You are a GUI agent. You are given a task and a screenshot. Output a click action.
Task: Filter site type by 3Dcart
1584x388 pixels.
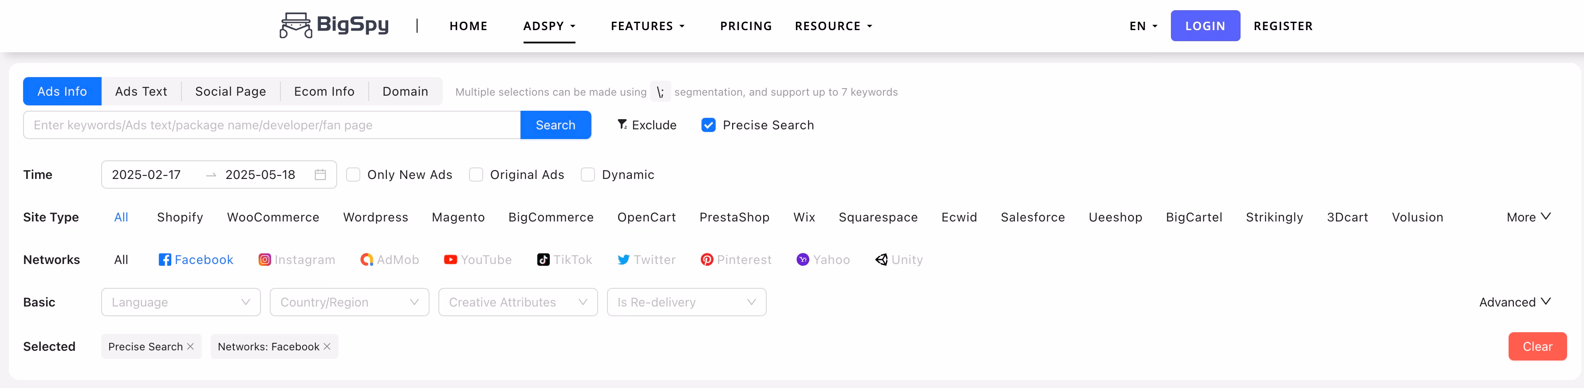1347,217
